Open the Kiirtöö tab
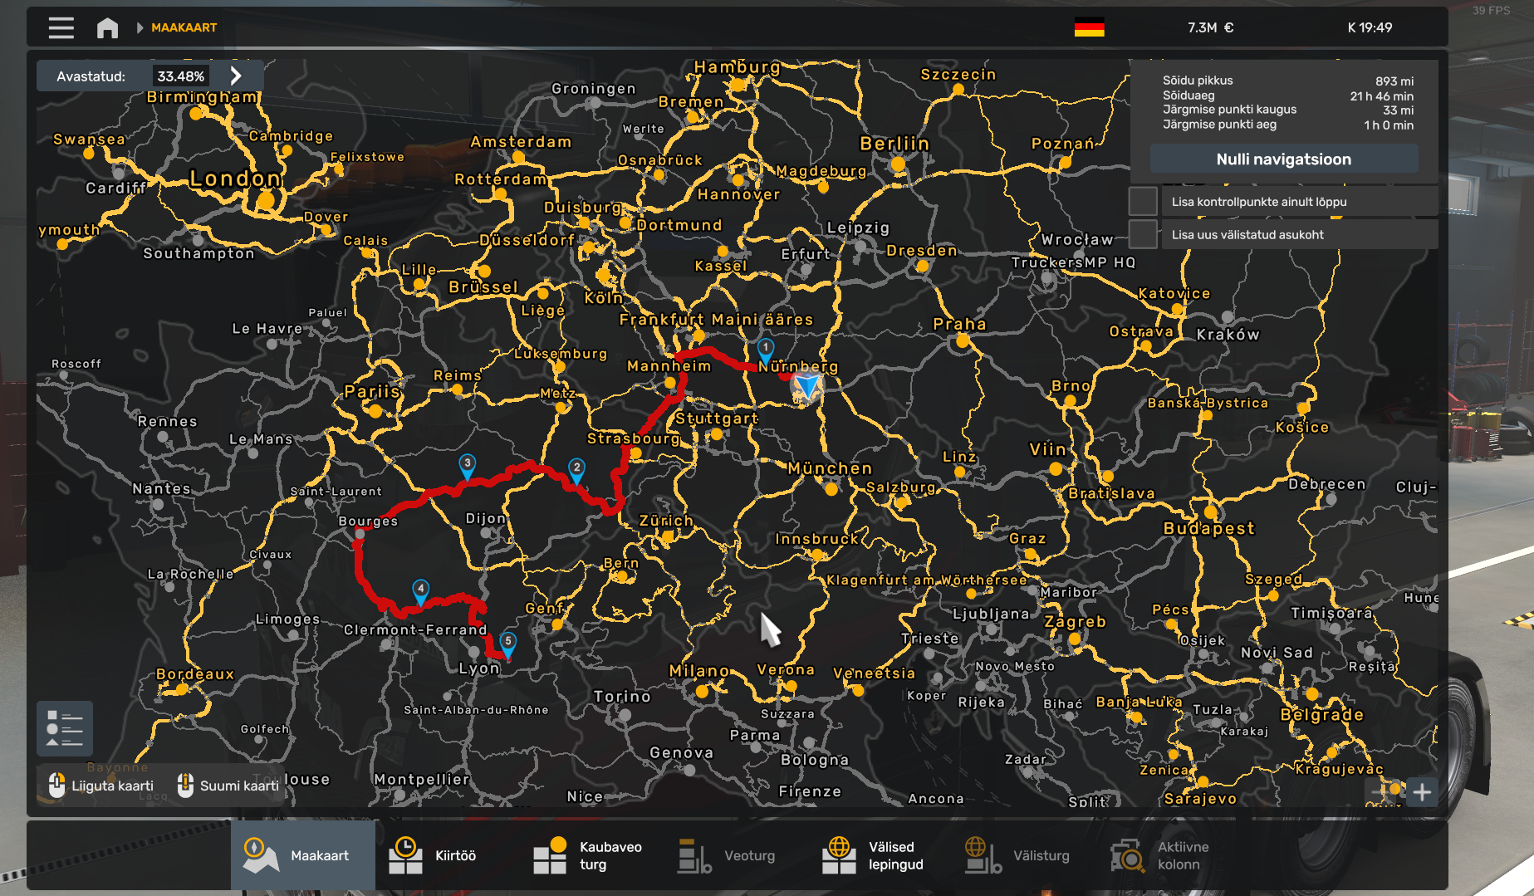1534x896 pixels. (434, 855)
